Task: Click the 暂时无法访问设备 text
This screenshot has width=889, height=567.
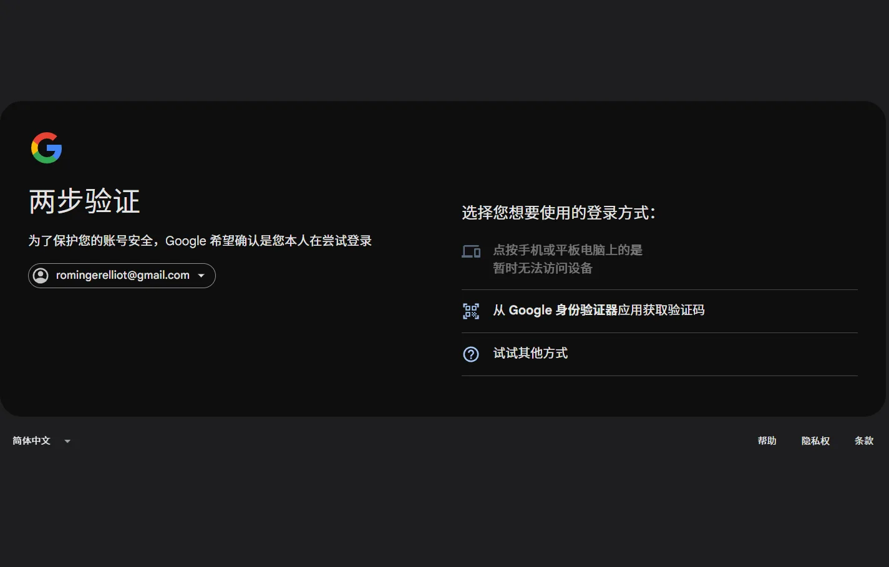Action: point(543,268)
